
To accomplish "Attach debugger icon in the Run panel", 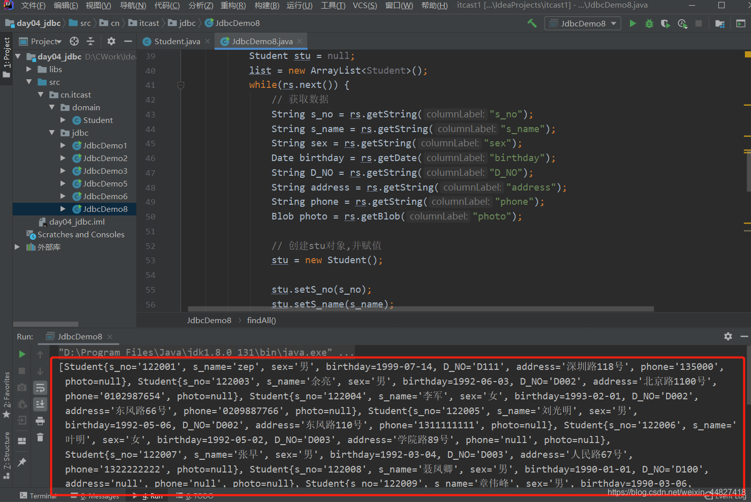I will [x=22, y=404].
